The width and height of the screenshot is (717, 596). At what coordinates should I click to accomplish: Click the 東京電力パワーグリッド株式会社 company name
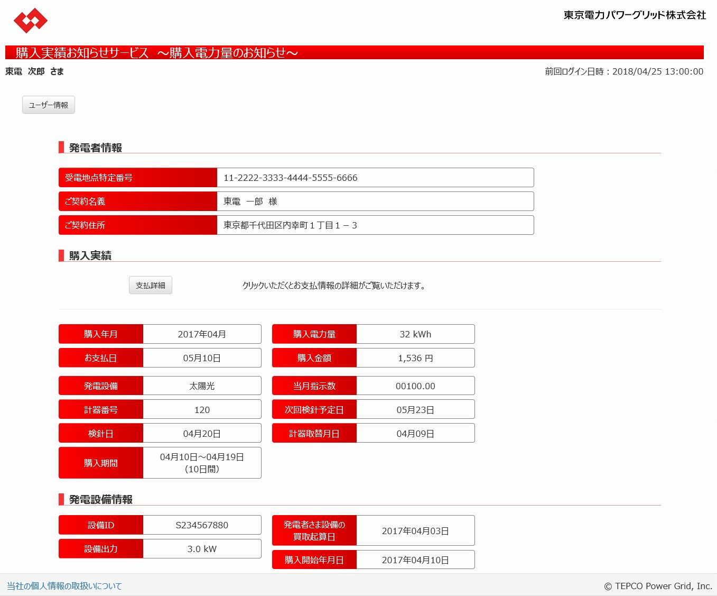(635, 15)
